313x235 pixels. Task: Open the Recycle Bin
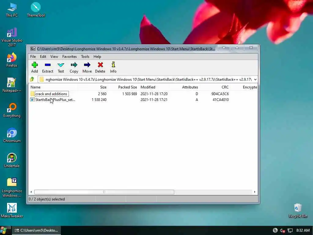298,211
